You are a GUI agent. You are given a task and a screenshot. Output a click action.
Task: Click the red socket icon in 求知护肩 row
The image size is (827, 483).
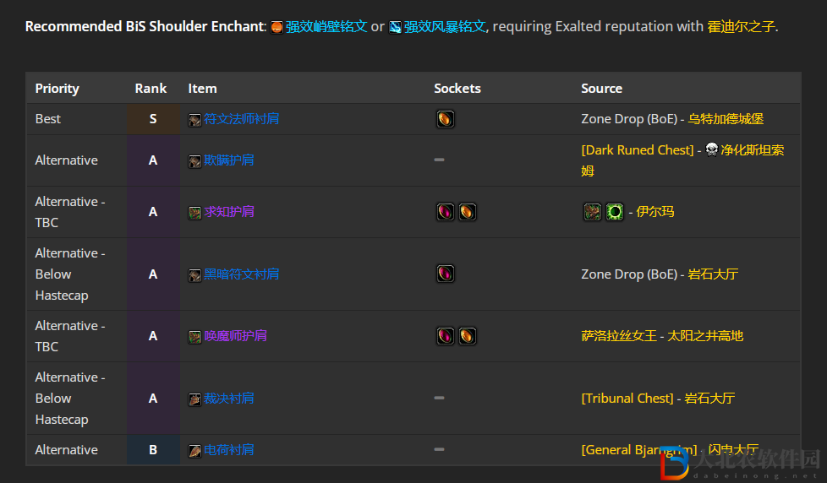[x=445, y=212]
